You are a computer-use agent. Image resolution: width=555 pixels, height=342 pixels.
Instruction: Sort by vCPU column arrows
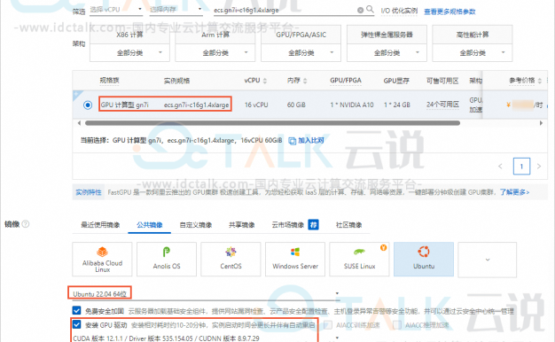coord(265,81)
